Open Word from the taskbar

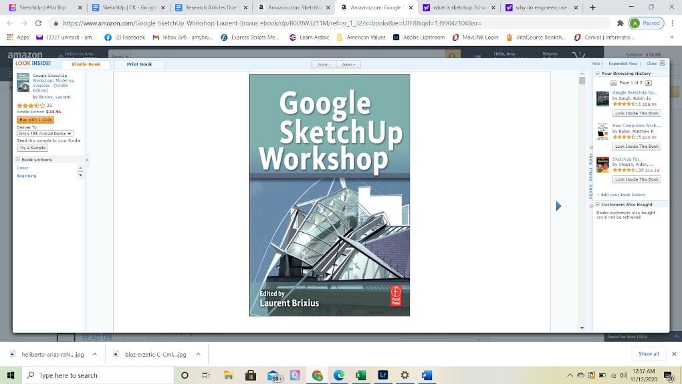pos(427,375)
